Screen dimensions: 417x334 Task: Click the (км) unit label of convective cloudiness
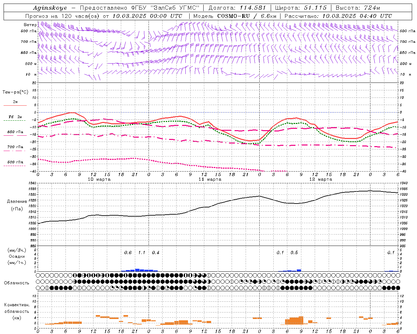17,318
